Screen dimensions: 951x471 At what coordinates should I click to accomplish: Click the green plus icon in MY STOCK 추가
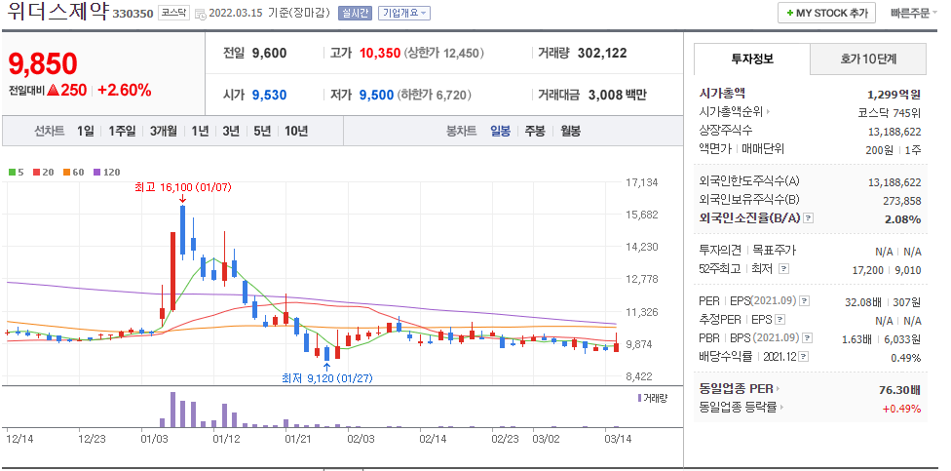pos(789,13)
